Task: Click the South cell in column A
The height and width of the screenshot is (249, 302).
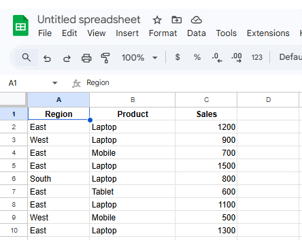Action: [58, 178]
